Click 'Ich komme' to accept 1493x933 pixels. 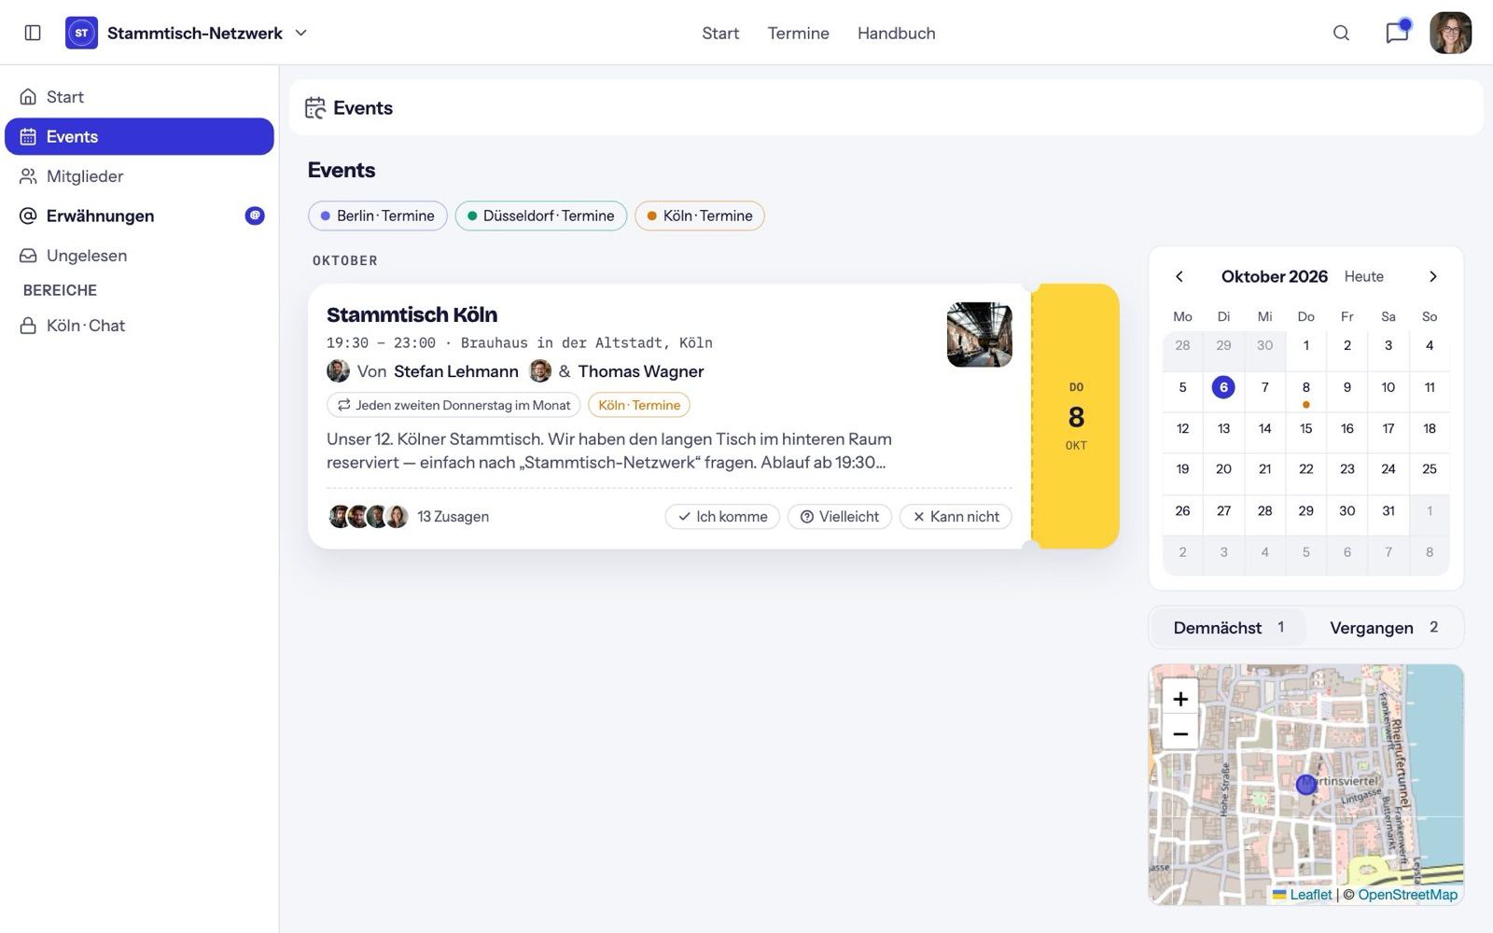pos(722,517)
